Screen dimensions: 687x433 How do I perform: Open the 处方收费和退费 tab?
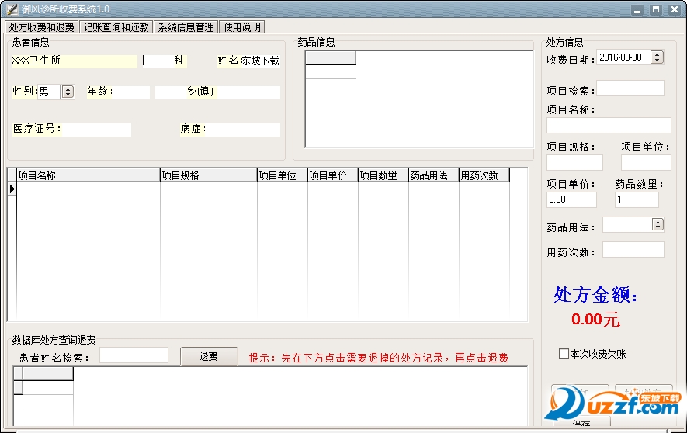coord(42,27)
